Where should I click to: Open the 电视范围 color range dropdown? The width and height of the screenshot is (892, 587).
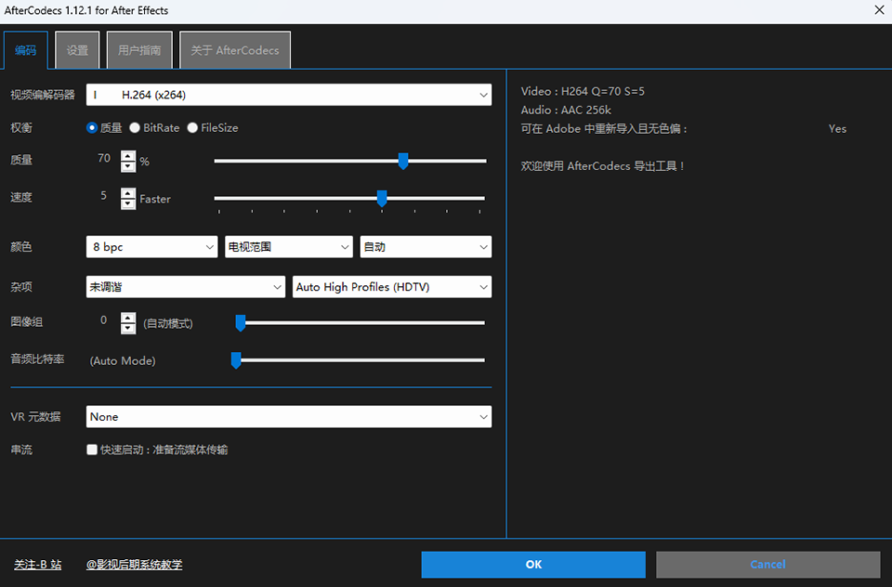tap(288, 247)
